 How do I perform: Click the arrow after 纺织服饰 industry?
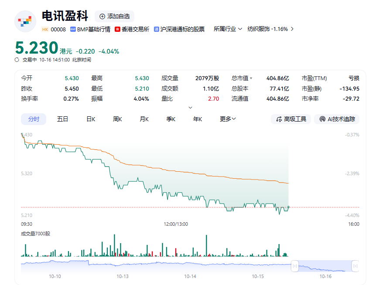(x=292, y=29)
